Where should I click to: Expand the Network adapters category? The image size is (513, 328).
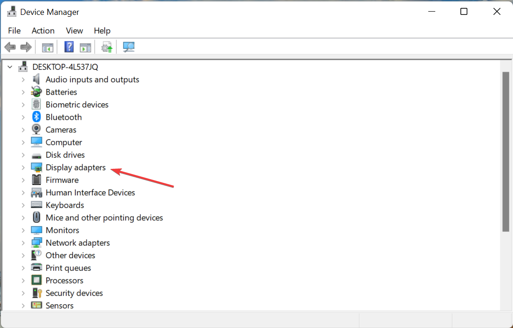point(23,242)
